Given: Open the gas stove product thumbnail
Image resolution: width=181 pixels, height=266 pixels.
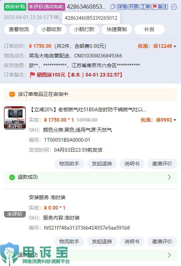Looking at the screenshot, I should [x=15, y=118].
